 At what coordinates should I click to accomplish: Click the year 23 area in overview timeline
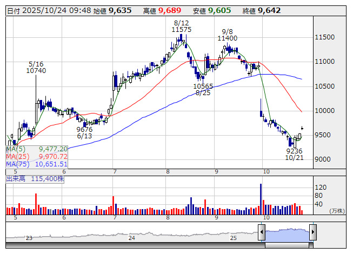click(x=29, y=237)
